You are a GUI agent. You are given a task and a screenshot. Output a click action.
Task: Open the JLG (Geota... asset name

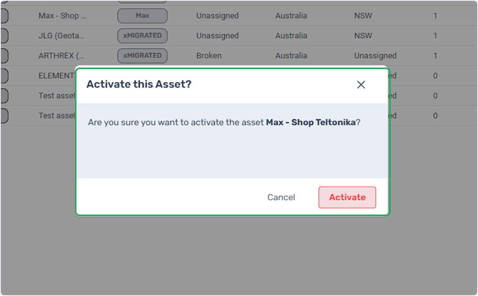[62, 36]
